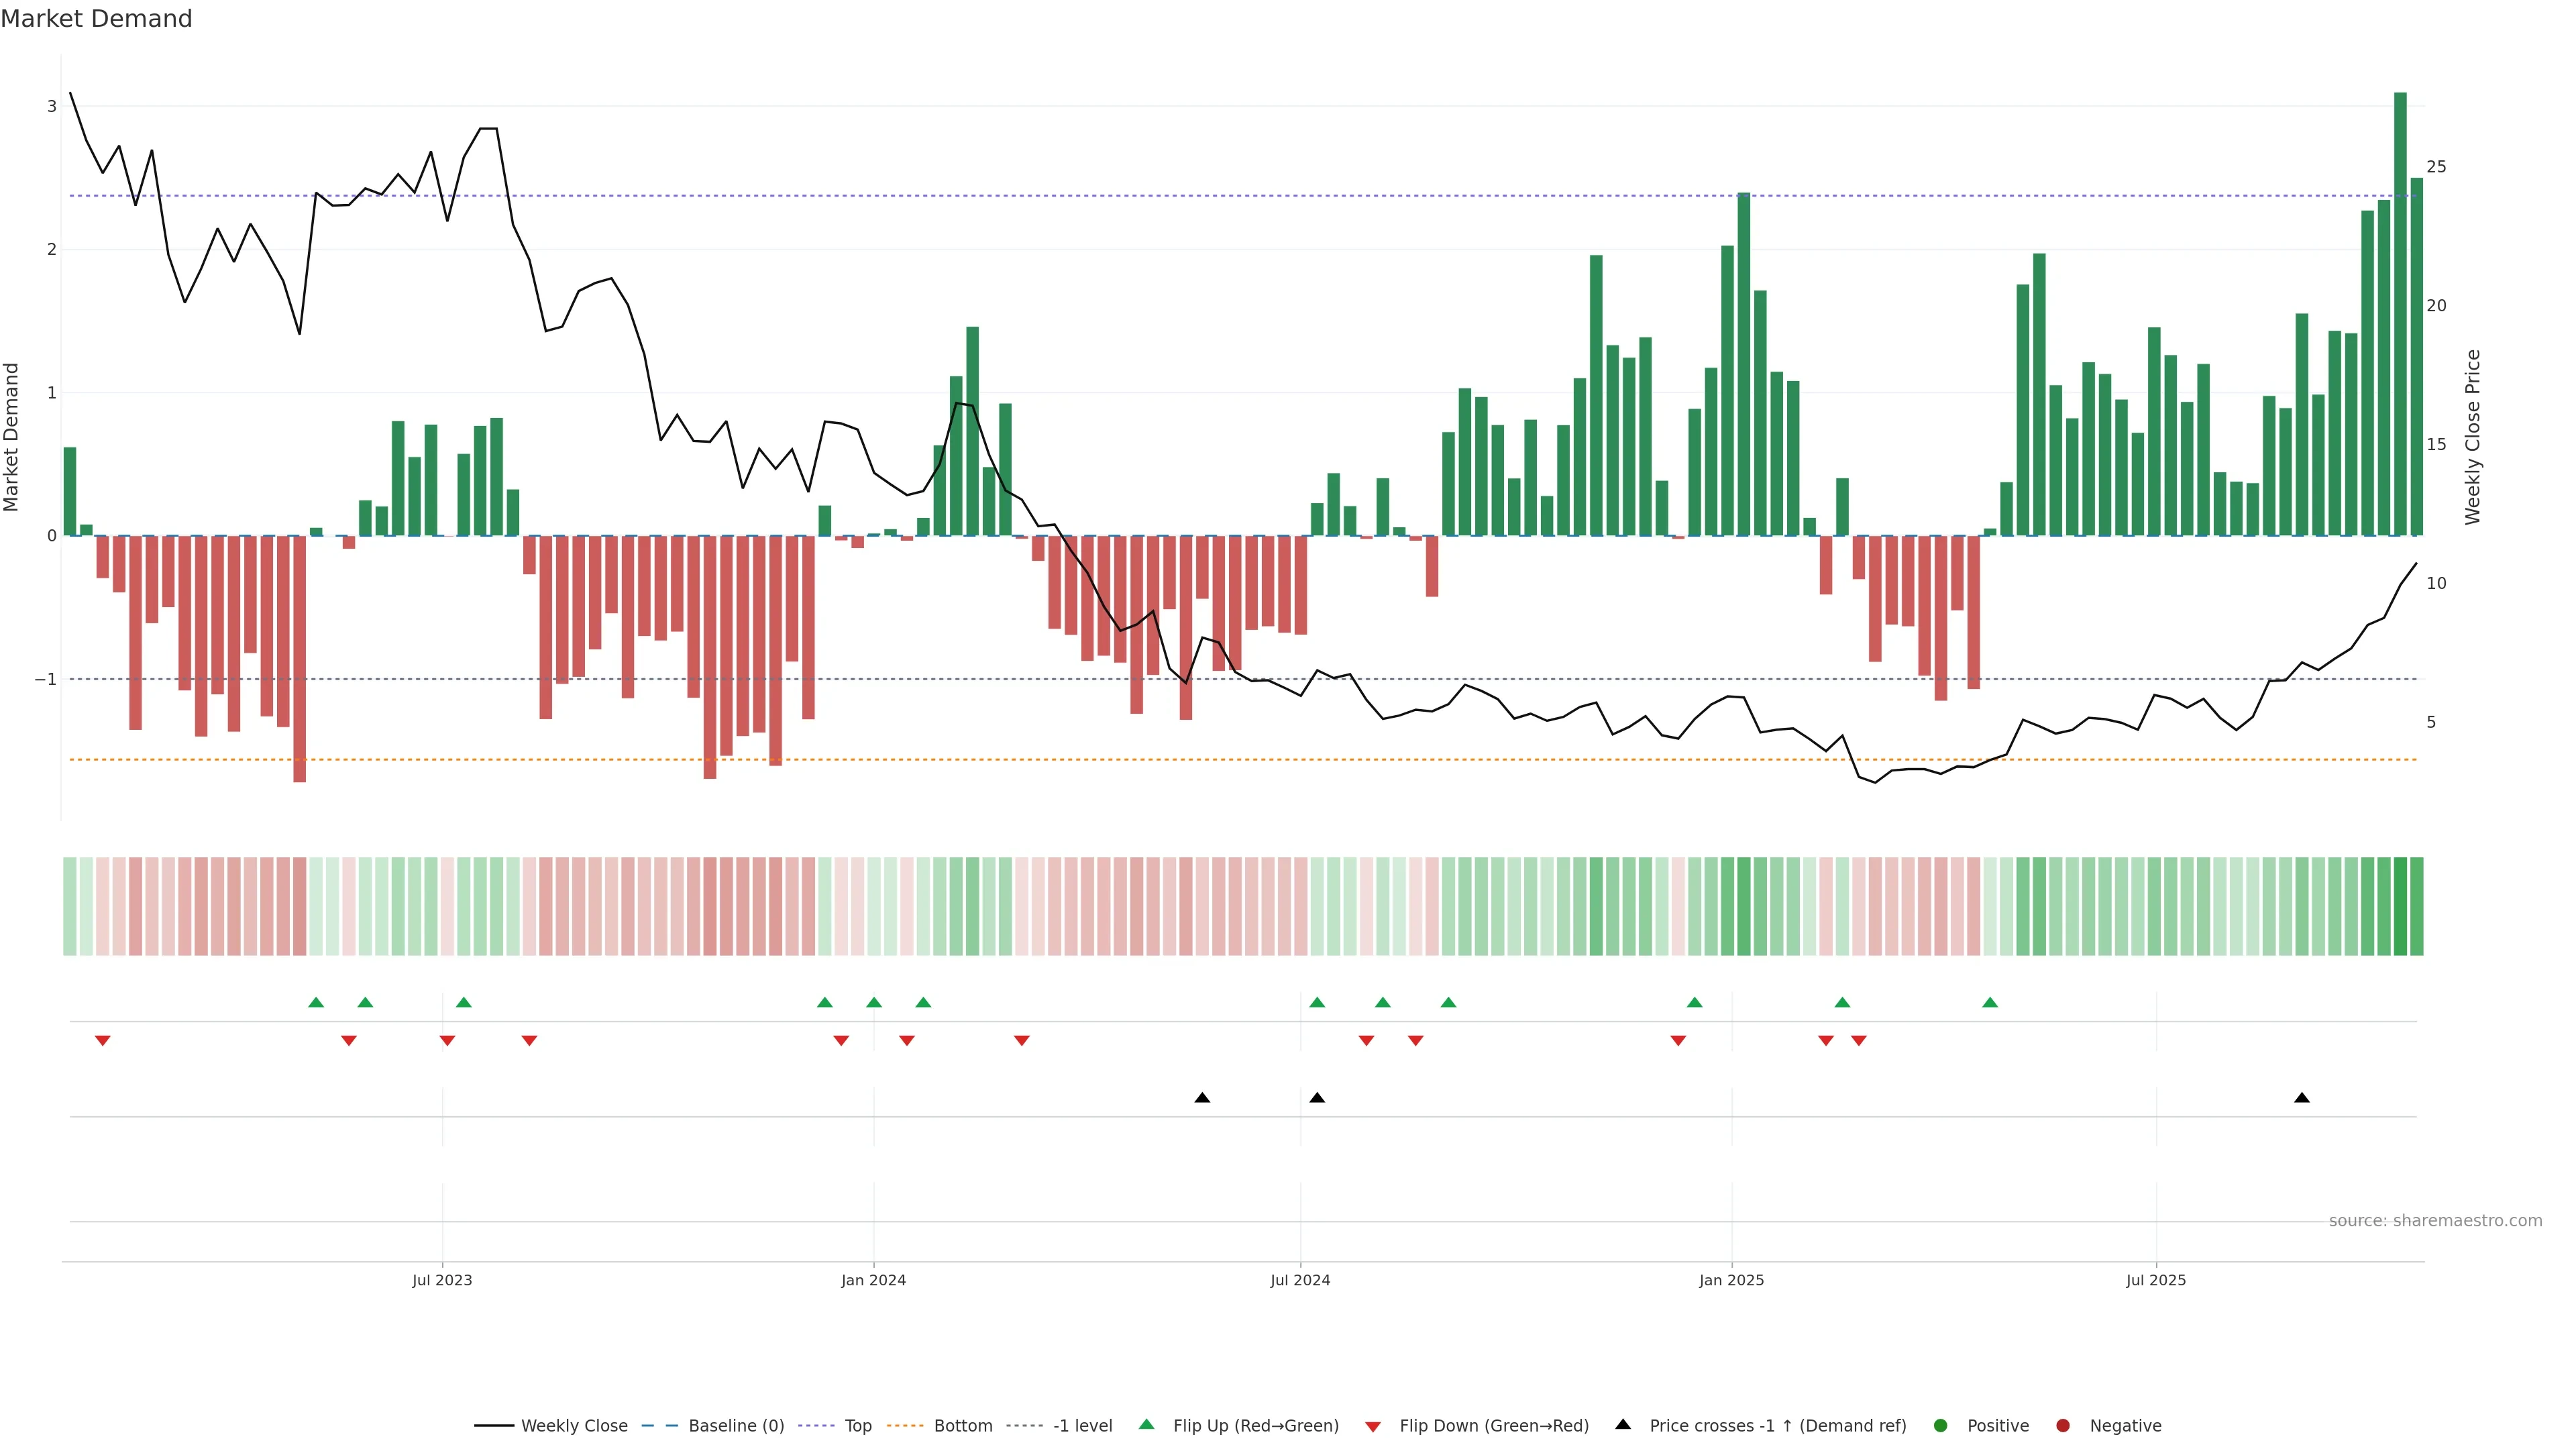Click the dark red Negative legend dot
The height and width of the screenshot is (1449, 2576).
pos(2062,1425)
